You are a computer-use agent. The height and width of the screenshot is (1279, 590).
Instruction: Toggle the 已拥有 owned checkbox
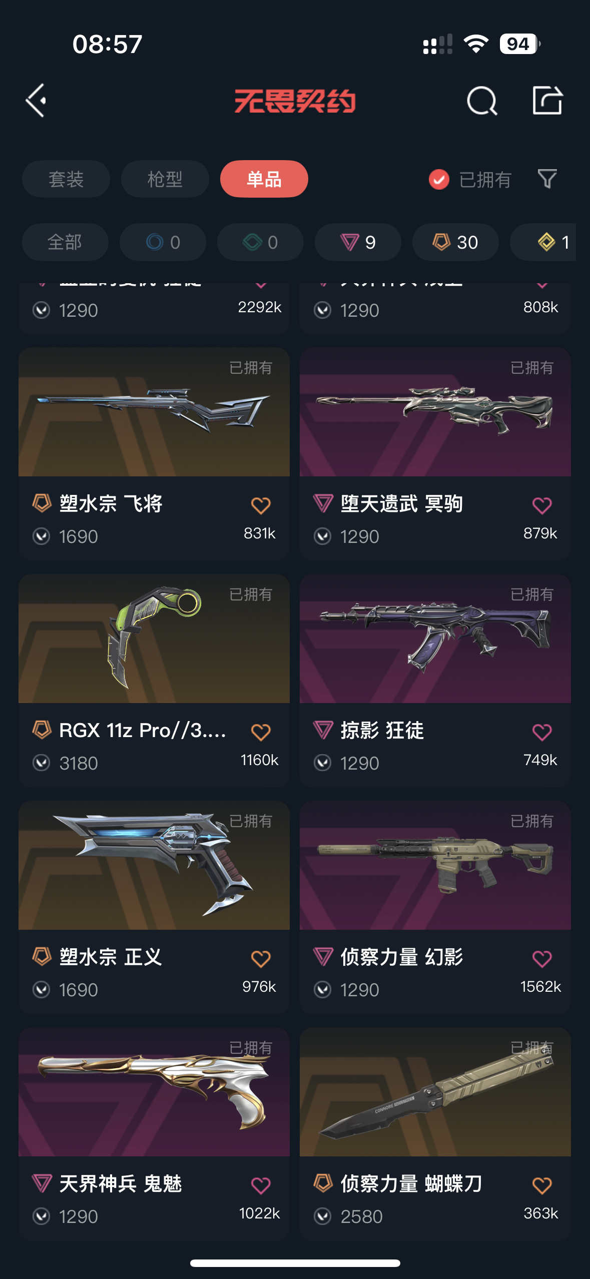tap(439, 179)
